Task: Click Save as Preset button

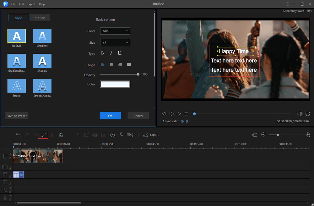Action: (17, 116)
